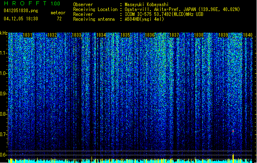Select the ICOM IC-575 53.7492 MHz USB text
Screen dimensions: 257x163
(x=164, y=14)
